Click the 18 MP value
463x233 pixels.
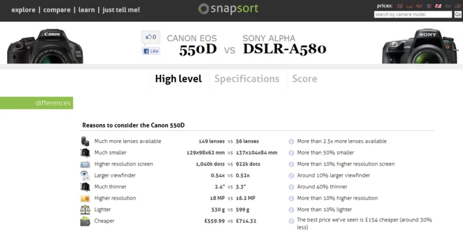pyautogui.click(x=217, y=198)
